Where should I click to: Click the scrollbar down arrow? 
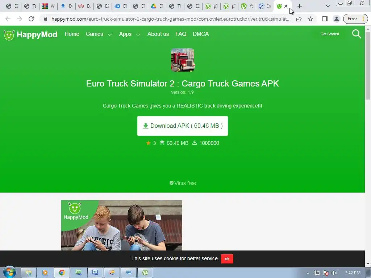368,264
